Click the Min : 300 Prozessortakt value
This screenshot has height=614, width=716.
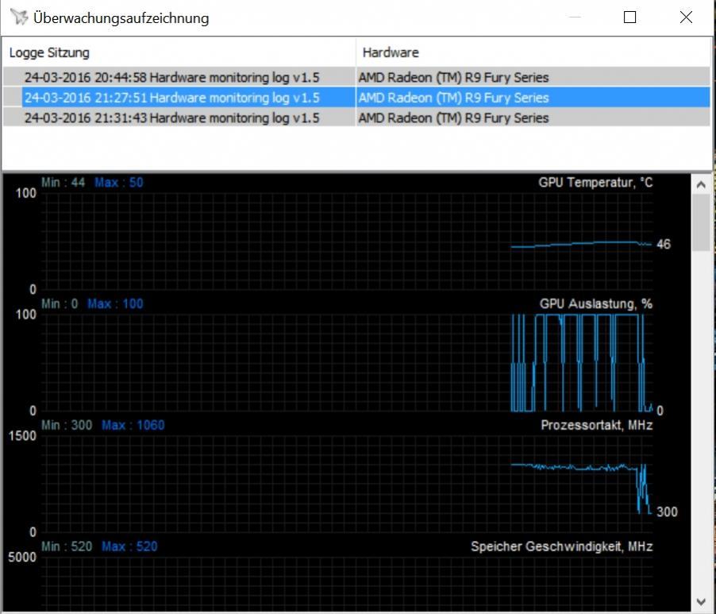click(67, 425)
